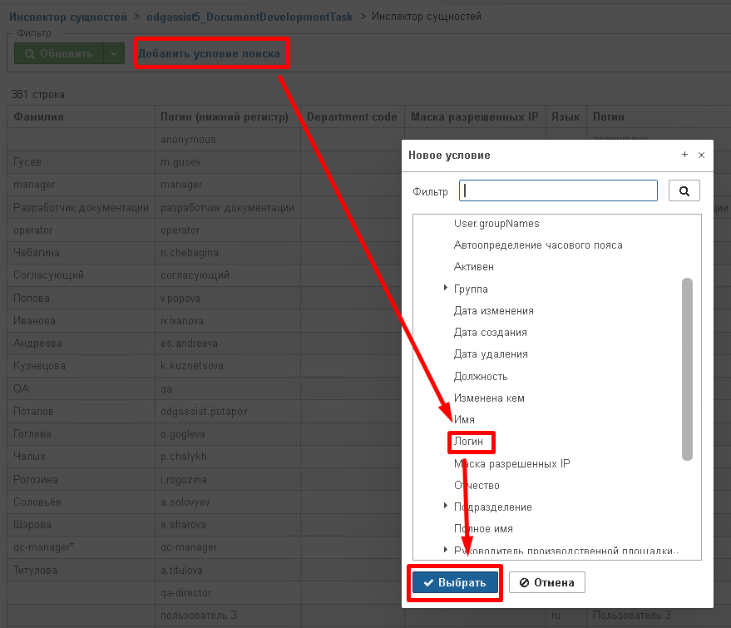Click Добавить условие поиска link
The width and height of the screenshot is (731, 628).
pos(209,53)
